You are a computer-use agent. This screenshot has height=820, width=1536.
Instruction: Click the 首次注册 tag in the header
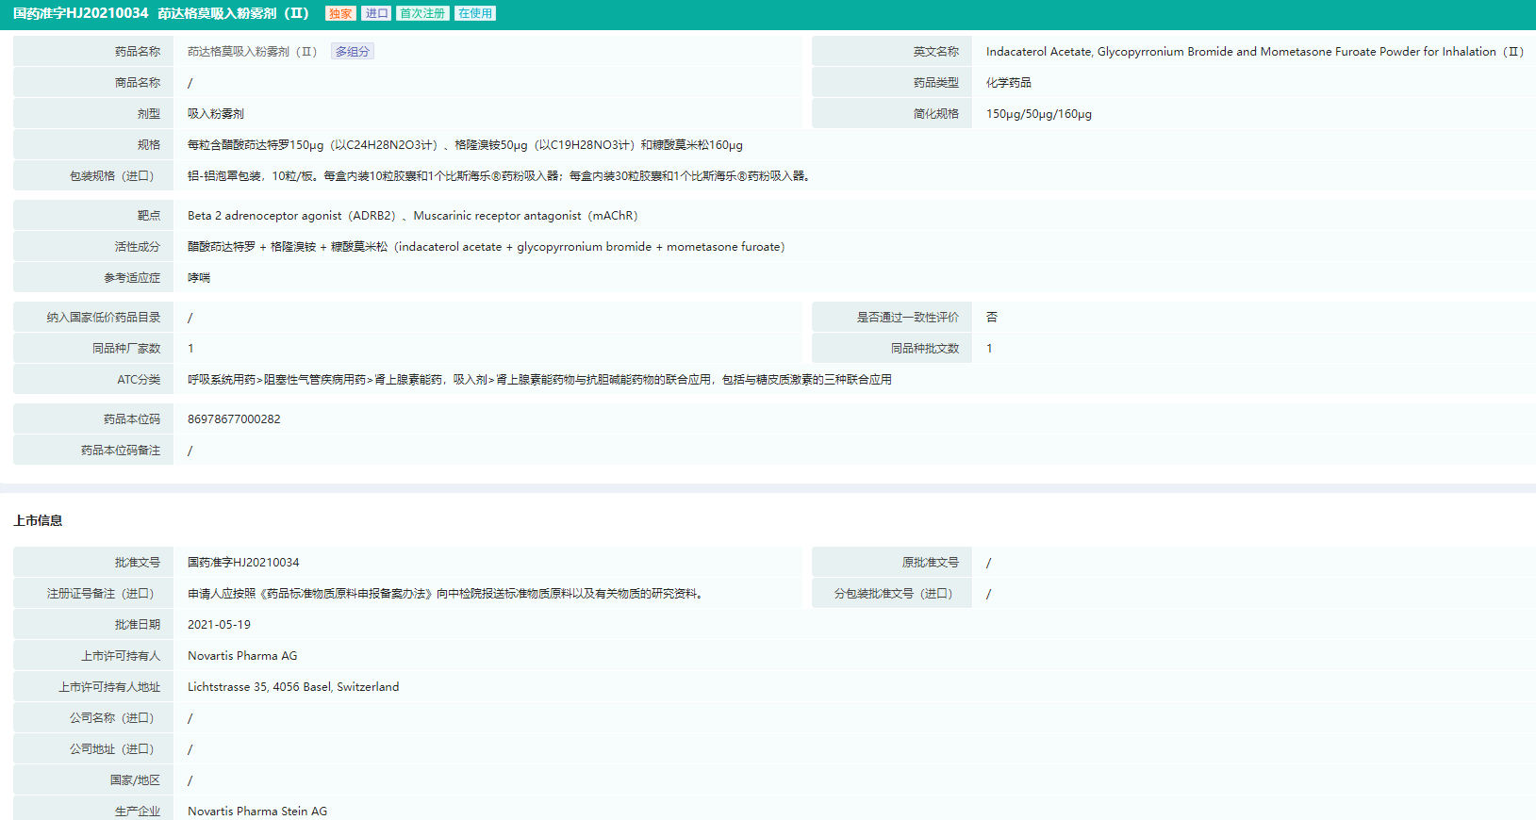422,13
